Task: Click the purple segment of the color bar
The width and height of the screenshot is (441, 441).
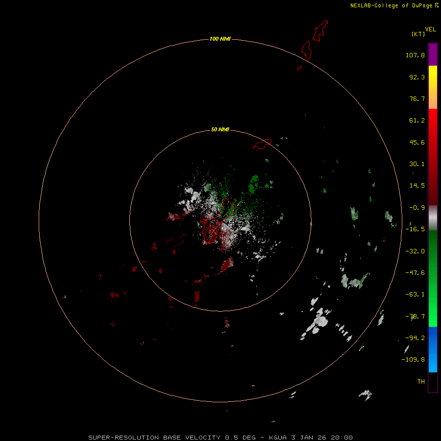Action: [x=433, y=54]
